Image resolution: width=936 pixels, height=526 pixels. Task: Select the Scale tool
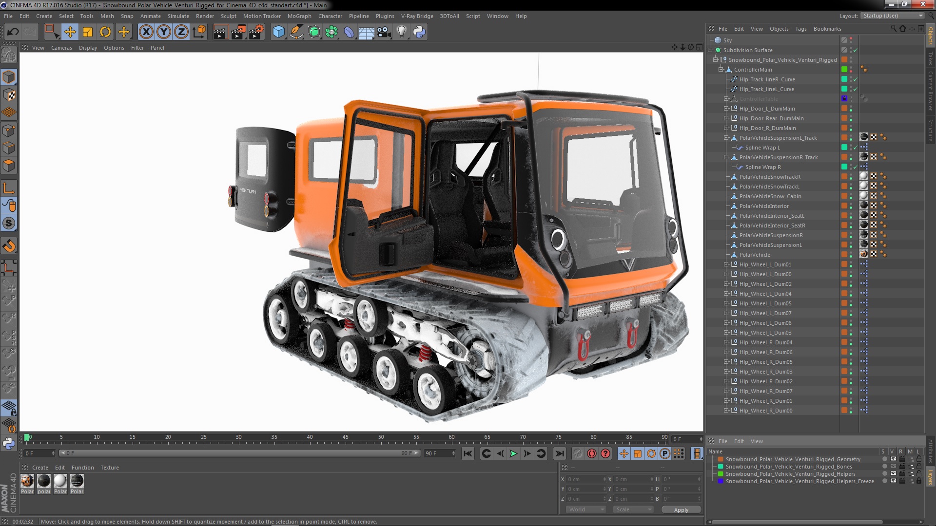pyautogui.click(x=88, y=32)
